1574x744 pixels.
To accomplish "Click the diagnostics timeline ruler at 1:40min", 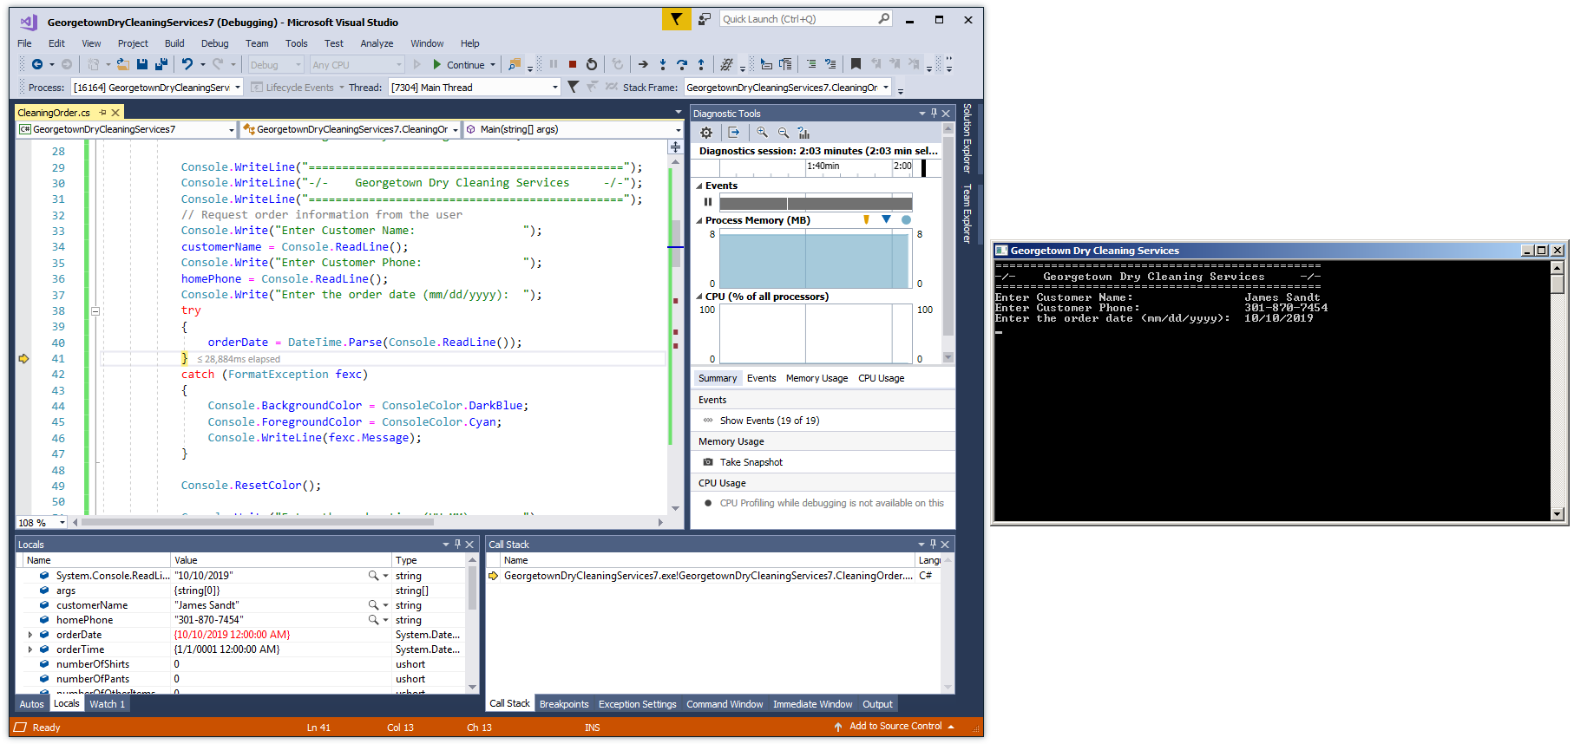I will [x=823, y=166].
